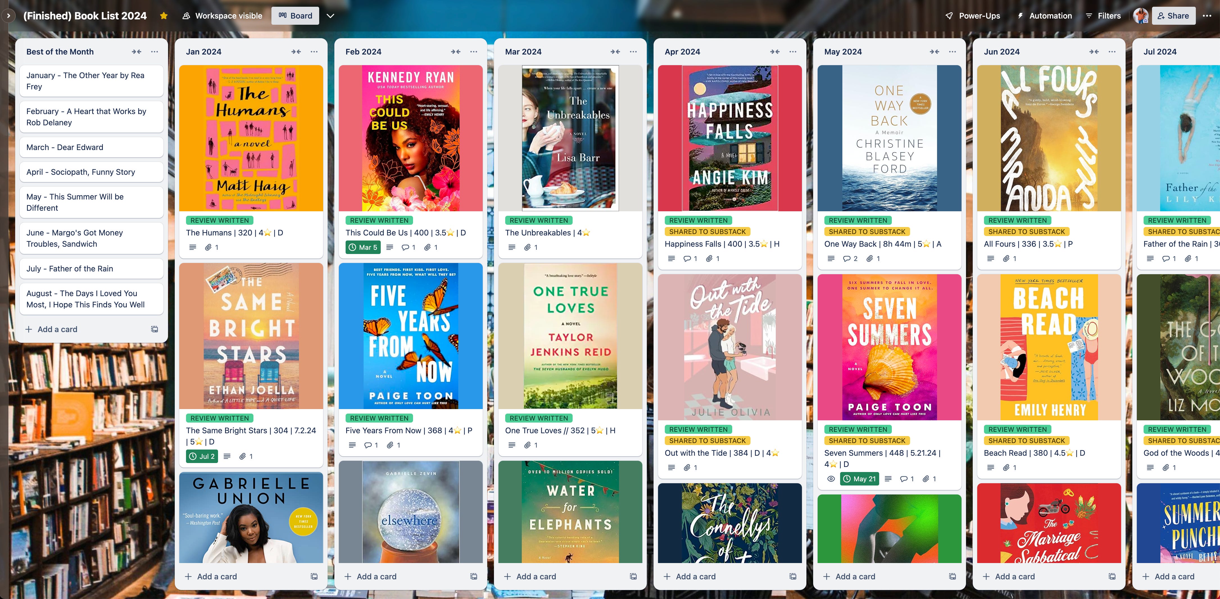Viewport: 1220px width, 599px height.
Task: Toggle Mar 5 due date on This Could Be Us
Action: click(363, 247)
